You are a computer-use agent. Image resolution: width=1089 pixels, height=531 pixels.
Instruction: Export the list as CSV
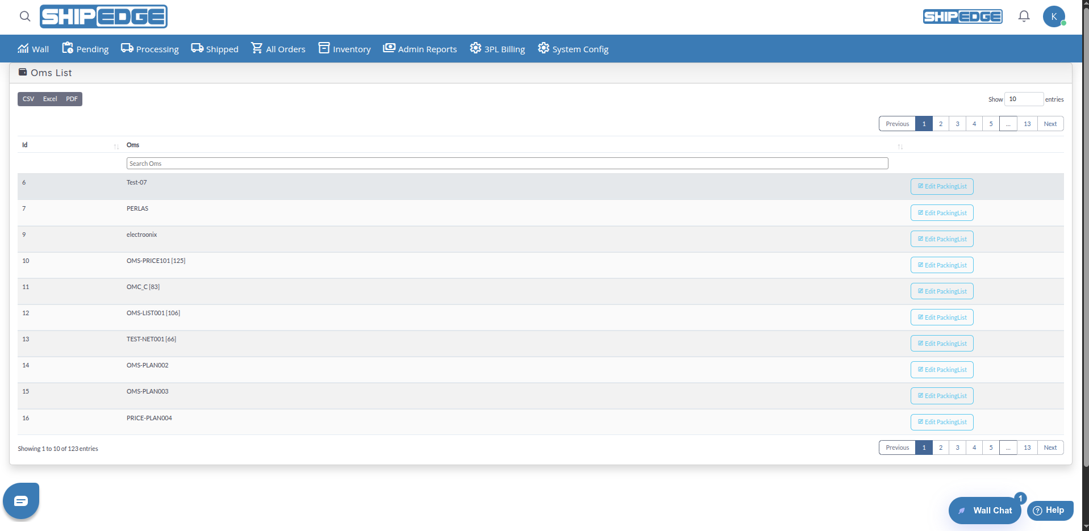tap(28, 99)
